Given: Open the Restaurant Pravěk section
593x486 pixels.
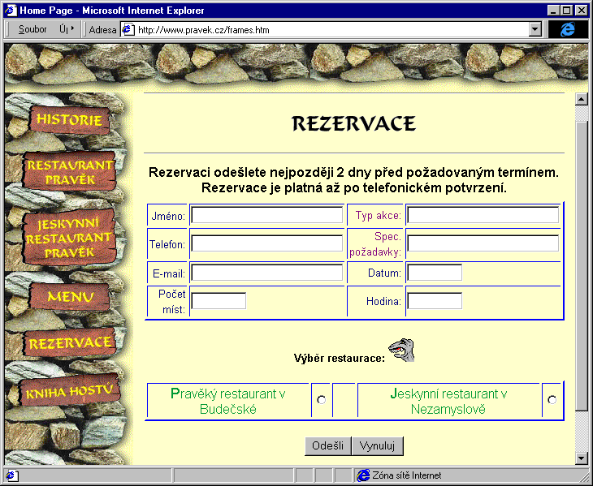Looking at the screenshot, I should point(70,172).
